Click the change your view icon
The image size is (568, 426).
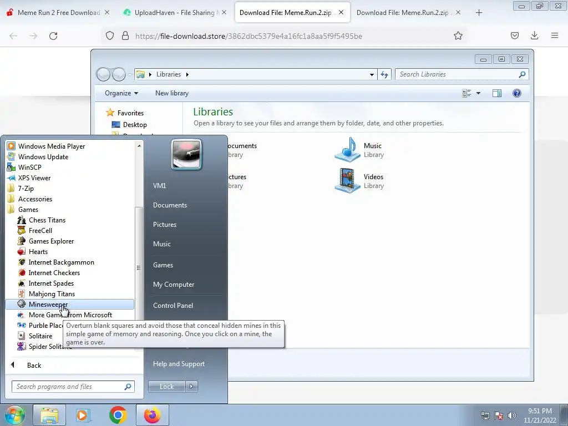coord(466,93)
